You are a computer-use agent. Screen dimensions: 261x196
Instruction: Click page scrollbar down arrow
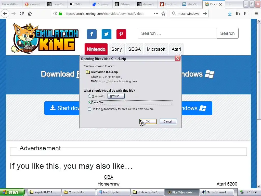click(x=259, y=186)
